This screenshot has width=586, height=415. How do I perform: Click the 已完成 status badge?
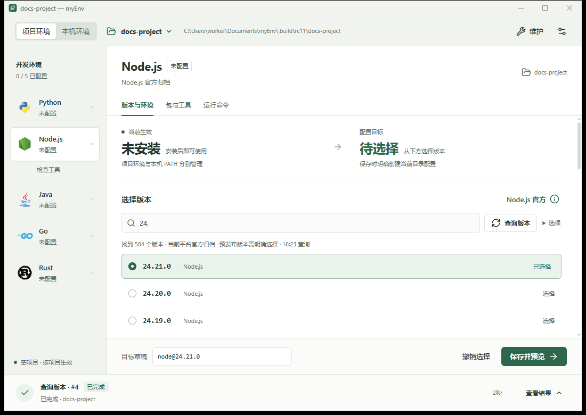coord(96,387)
